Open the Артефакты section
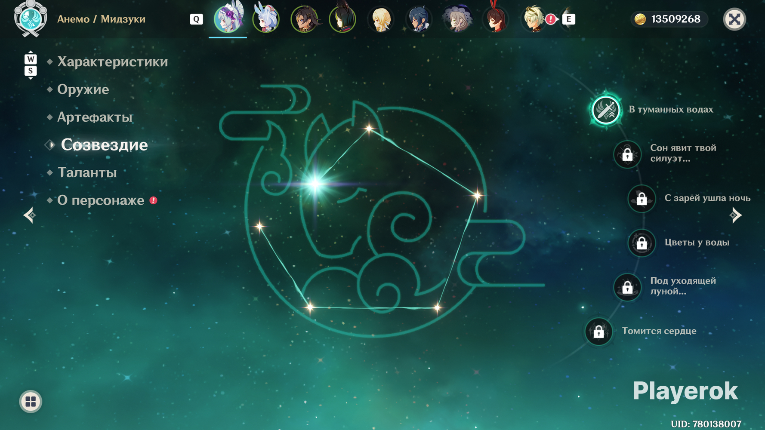The image size is (765, 430). point(95,117)
